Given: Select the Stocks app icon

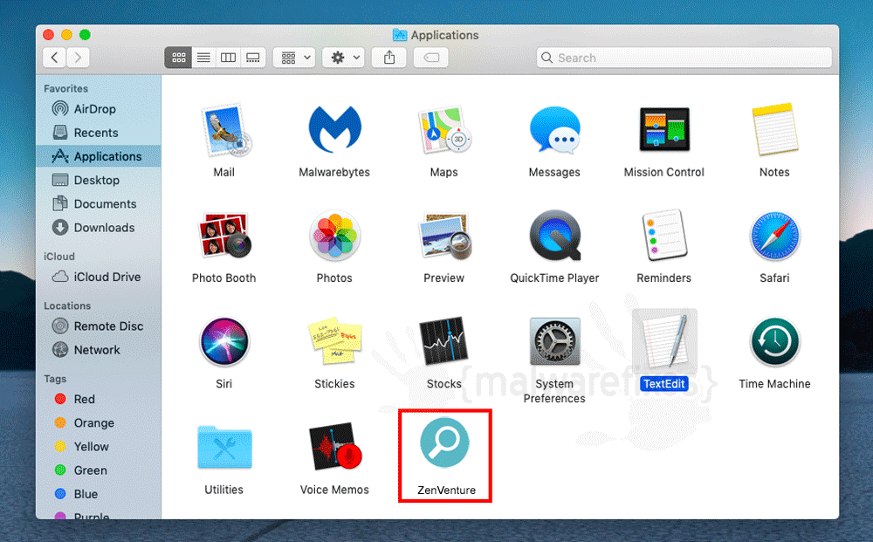Looking at the screenshot, I should [x=443, y=340].
